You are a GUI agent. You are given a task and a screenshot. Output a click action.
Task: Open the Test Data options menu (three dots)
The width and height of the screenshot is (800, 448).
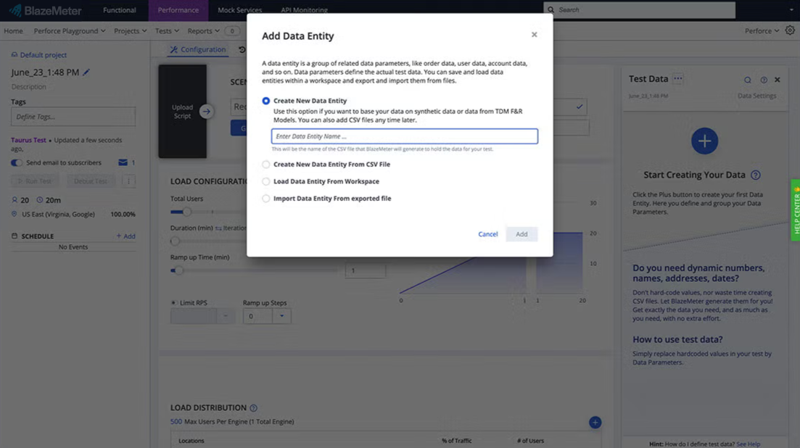coord(678,78)
